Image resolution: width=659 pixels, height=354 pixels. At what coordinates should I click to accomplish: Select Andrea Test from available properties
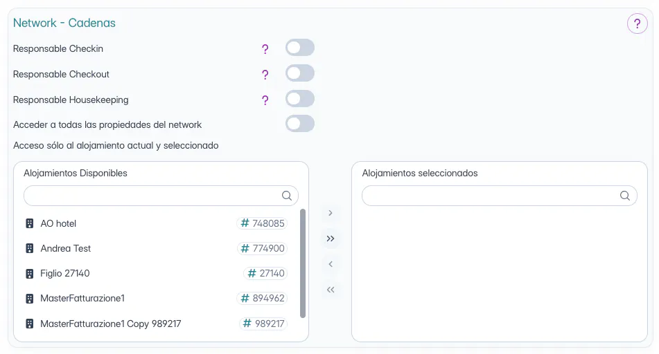click(66, 248)
